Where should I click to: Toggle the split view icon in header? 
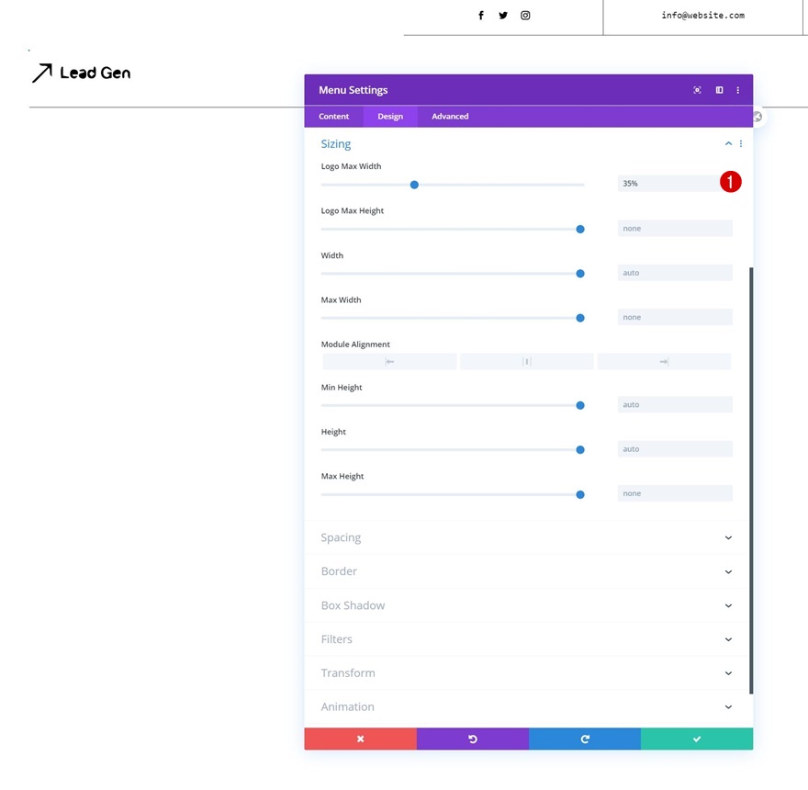coord(719,90)
